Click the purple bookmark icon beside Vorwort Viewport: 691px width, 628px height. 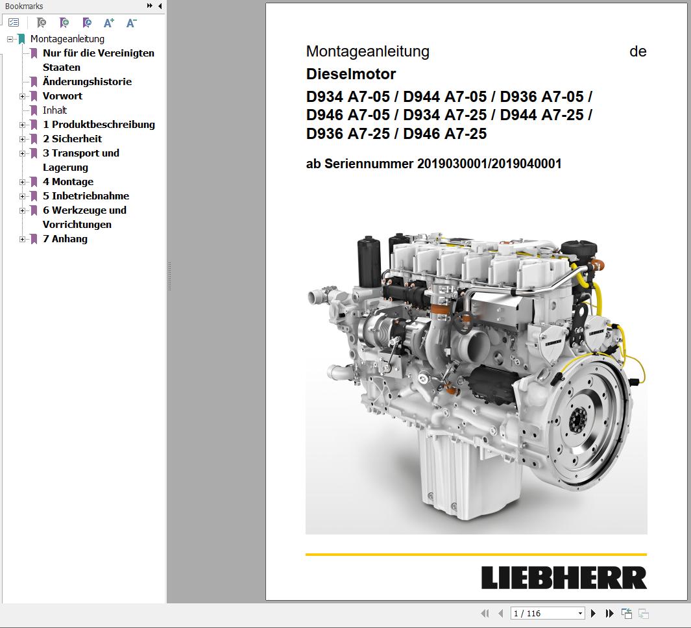click(x=34, y=96)
